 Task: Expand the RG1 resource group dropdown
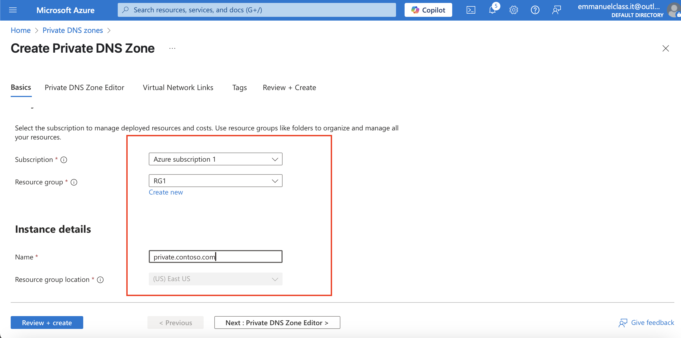[216, 181]
